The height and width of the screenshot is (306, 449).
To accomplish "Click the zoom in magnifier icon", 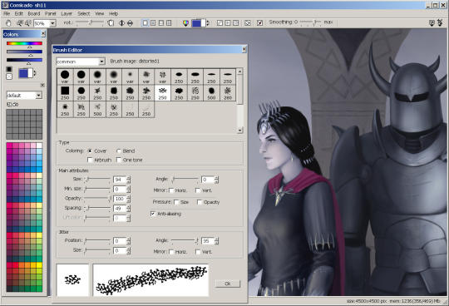I will (x=20, y=23).
